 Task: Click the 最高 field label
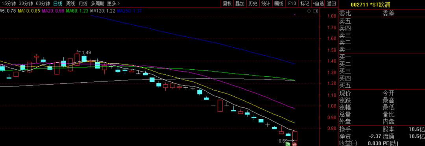(388, 100)
